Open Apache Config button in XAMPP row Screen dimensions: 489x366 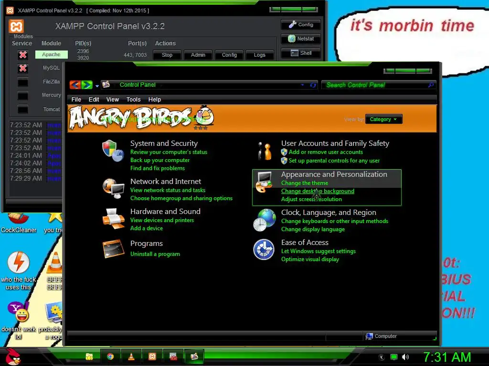coord(229,55)
